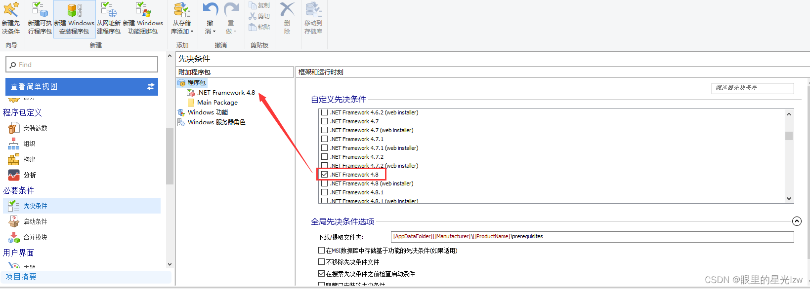The width and height of the screenshot is (810, 289).
Task: Click down arrow of left panel scrollbar
Action: (170, 264)
